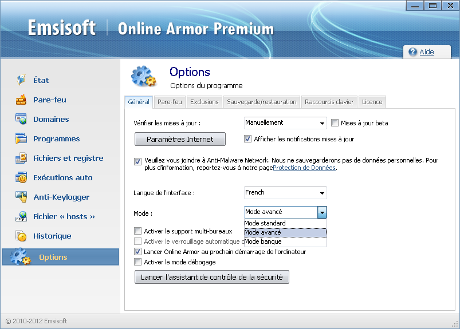Open the État section label

pos(41,80)
